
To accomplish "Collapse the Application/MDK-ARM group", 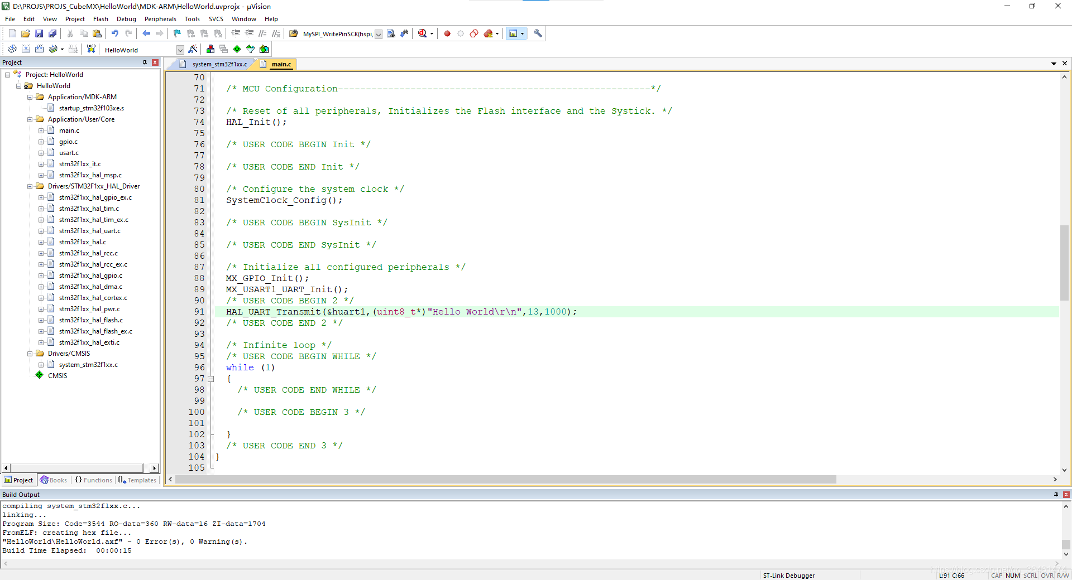I will pos(30,97).
